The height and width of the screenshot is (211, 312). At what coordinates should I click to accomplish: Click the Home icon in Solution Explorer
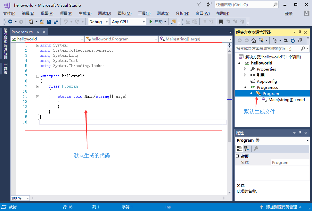pos(253,40)
